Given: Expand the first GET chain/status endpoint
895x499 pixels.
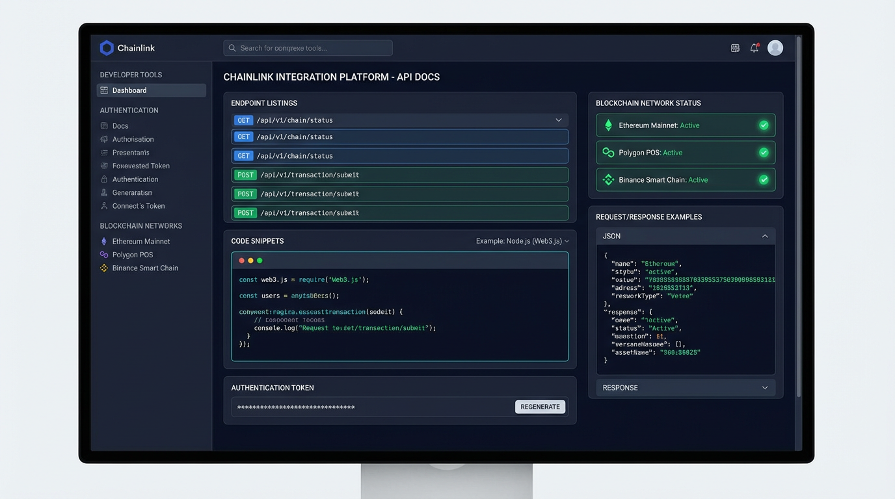Looking at the screenshot, I should [558, 120].
